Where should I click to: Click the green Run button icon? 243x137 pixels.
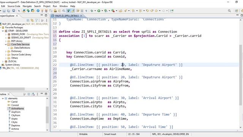(99, 11)
